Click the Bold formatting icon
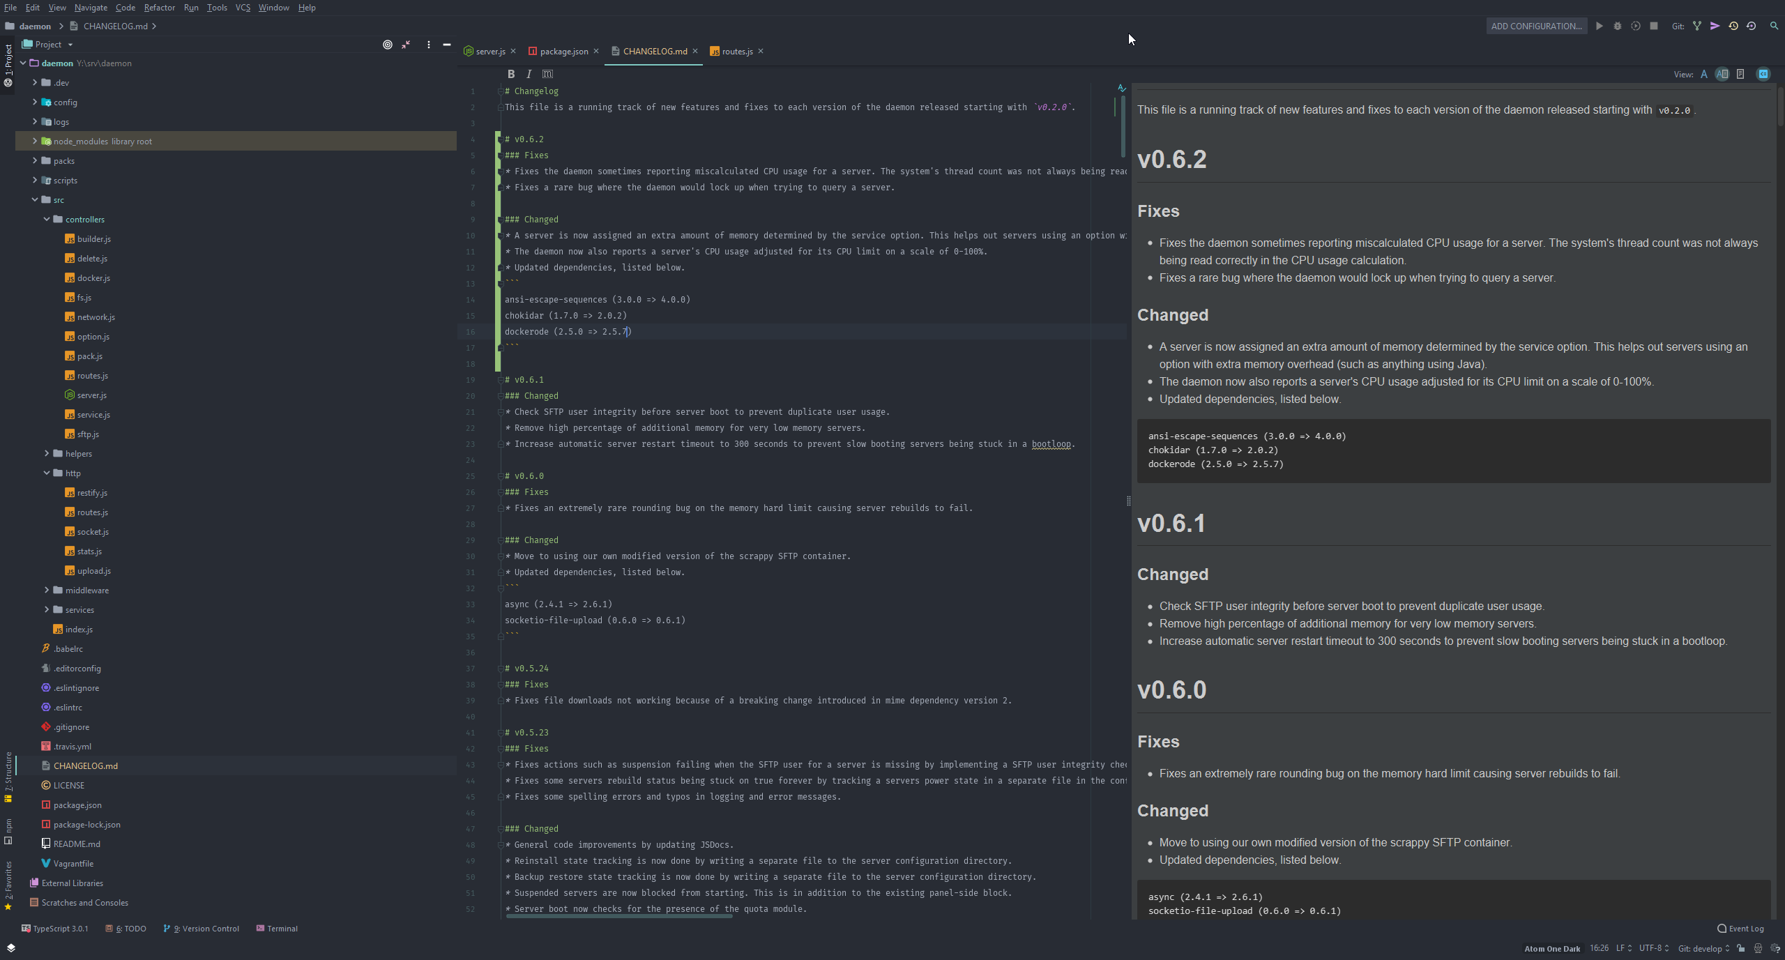The image size is (1785, 960). pyautogui.click(x=510, y=74)
